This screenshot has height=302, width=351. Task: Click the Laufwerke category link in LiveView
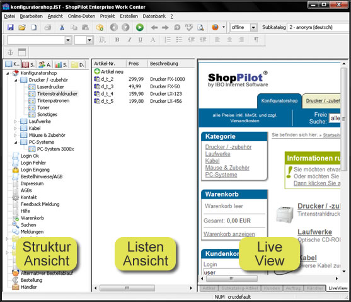(217, 154)
